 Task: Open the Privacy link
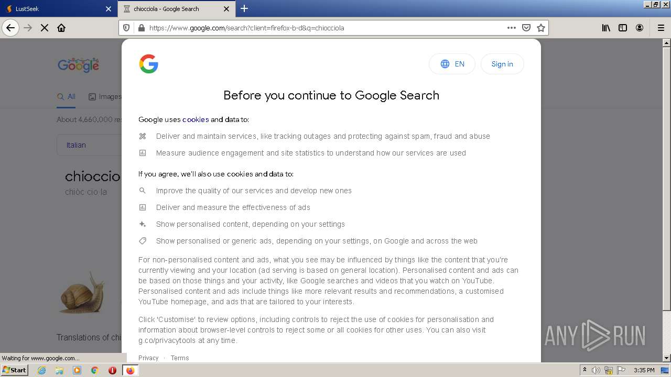[x=148, y=358]
